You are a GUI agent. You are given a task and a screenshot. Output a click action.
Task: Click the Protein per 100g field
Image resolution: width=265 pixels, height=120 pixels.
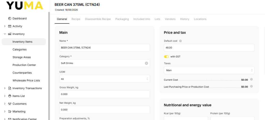[232, 118]
